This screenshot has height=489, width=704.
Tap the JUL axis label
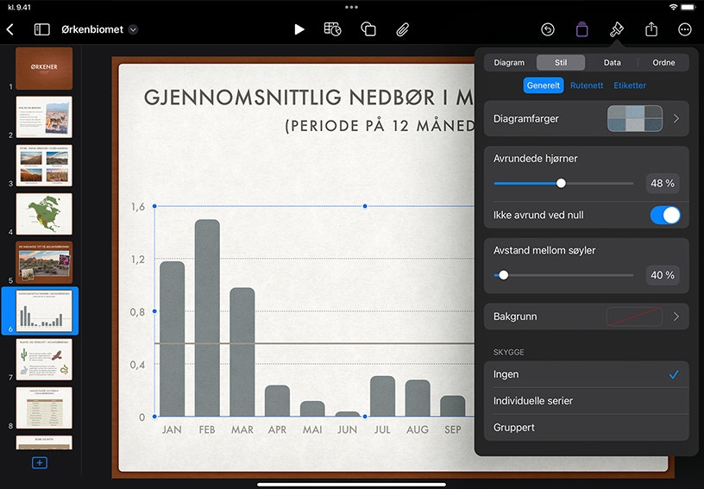382,429
